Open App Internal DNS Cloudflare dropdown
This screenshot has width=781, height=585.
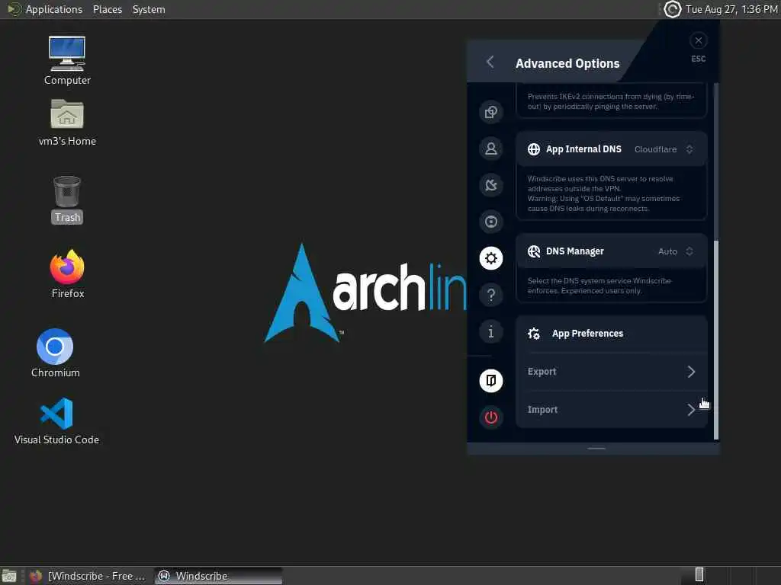click(664, 149)
